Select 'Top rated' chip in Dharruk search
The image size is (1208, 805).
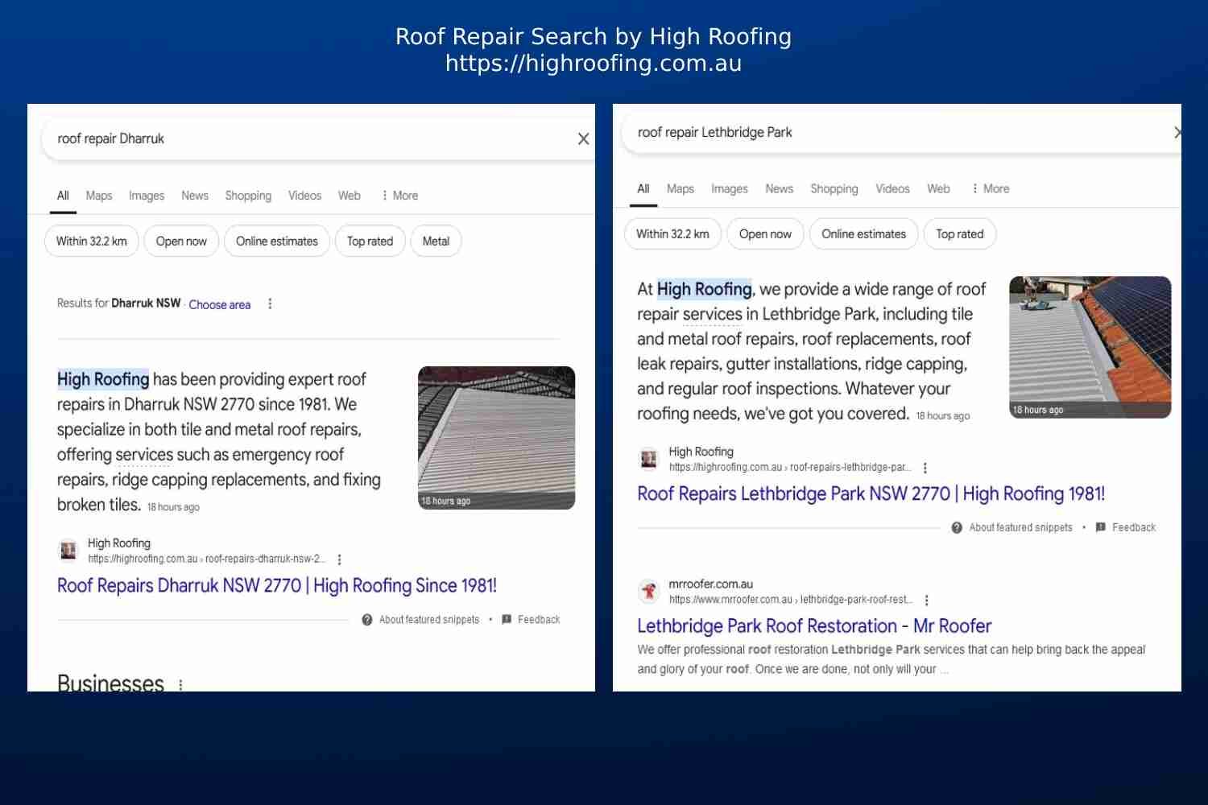point(370,241)
